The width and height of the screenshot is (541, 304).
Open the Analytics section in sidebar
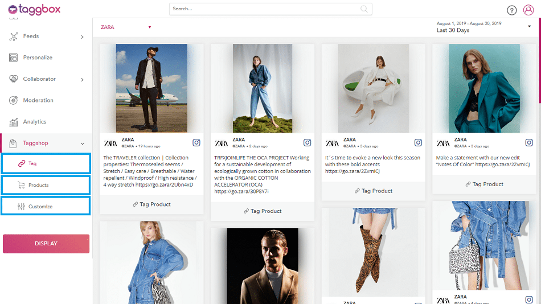tap(35, 122)
